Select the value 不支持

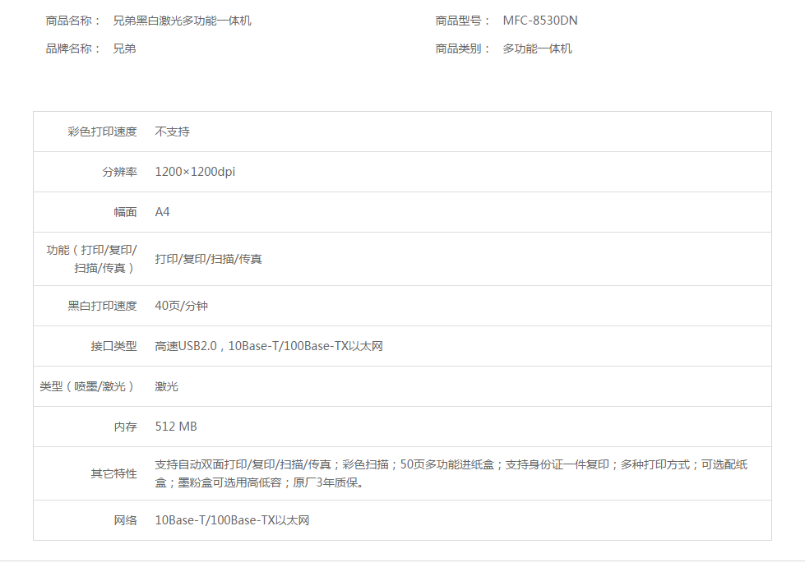[x=173, y=132]
